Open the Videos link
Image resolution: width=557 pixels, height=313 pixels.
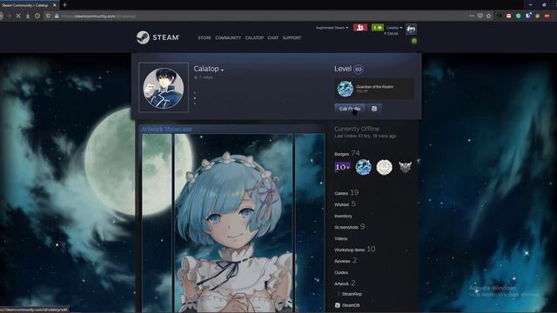[340, 238]
